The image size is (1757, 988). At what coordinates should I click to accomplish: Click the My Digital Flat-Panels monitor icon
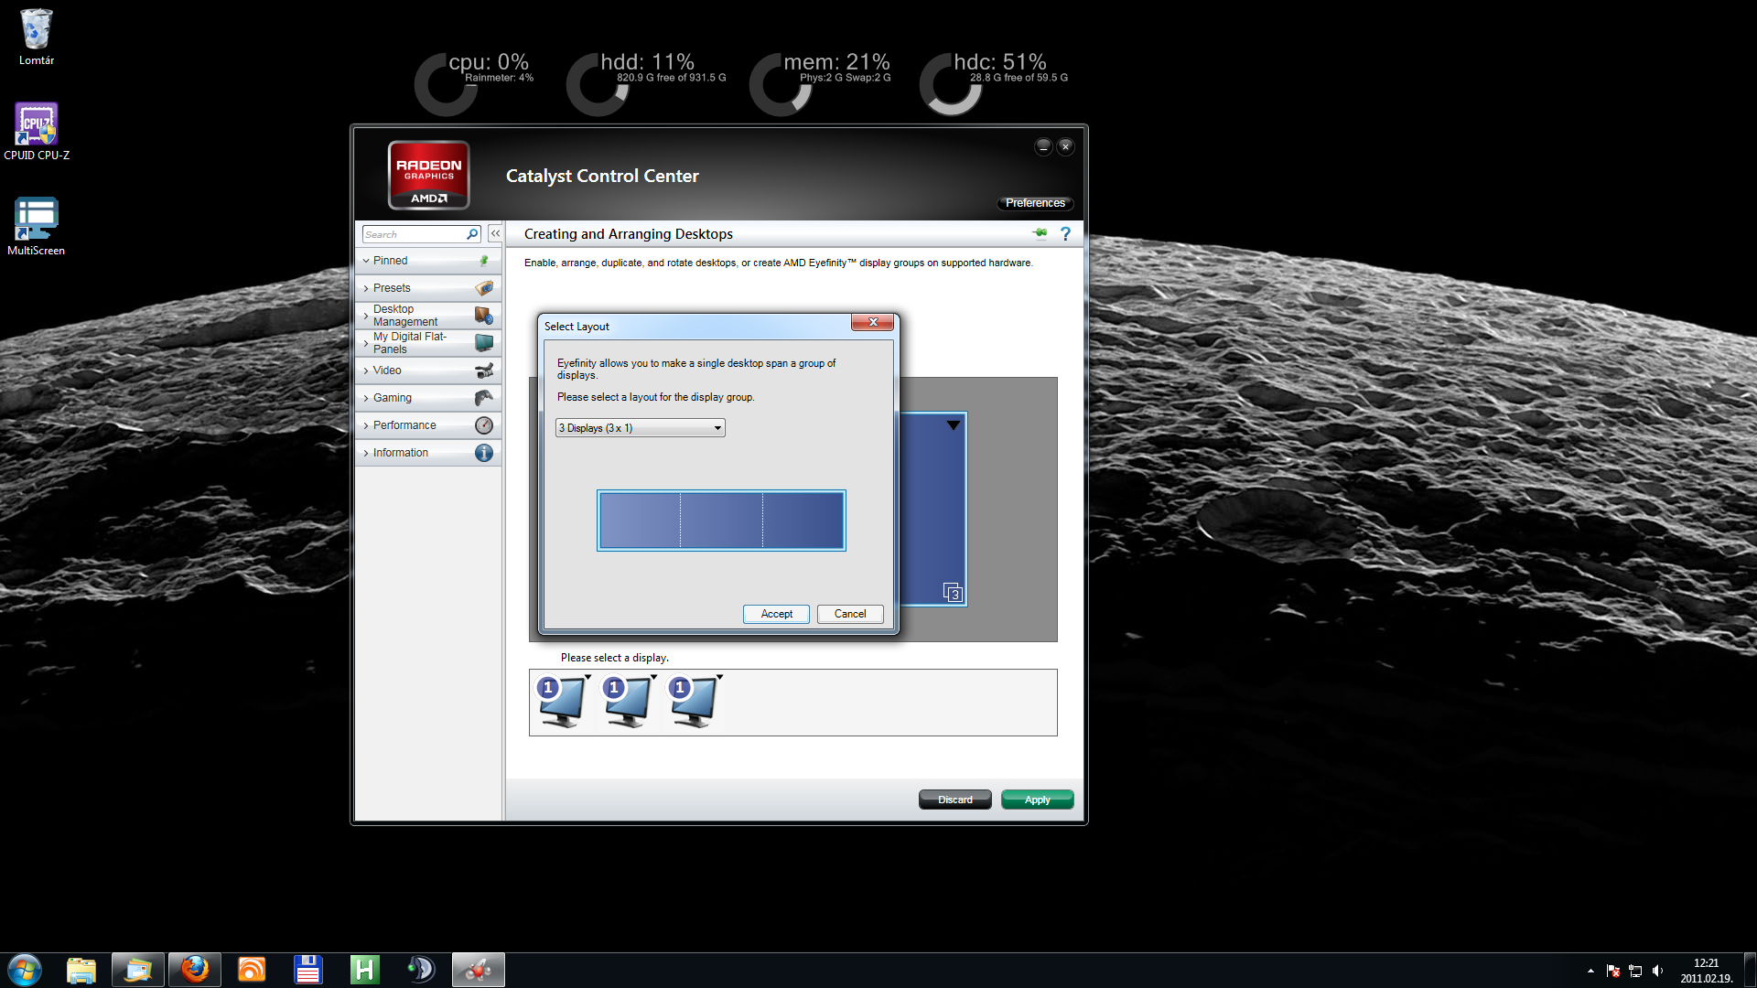[x=484, y=343]
